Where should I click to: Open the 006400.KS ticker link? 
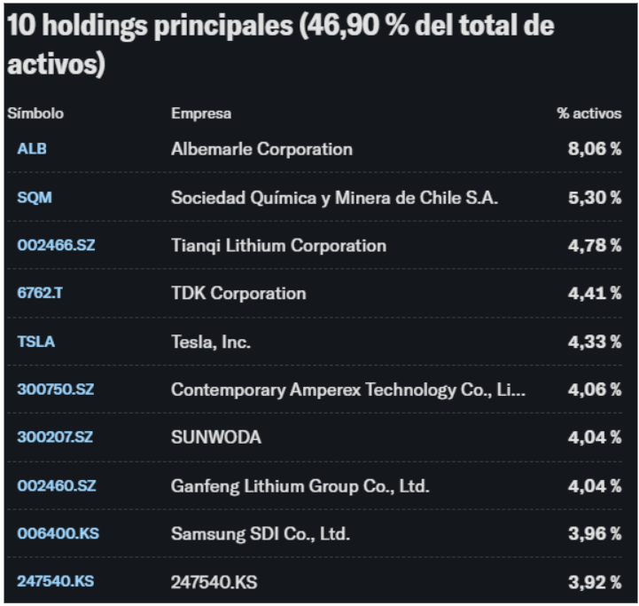point(56,533)
